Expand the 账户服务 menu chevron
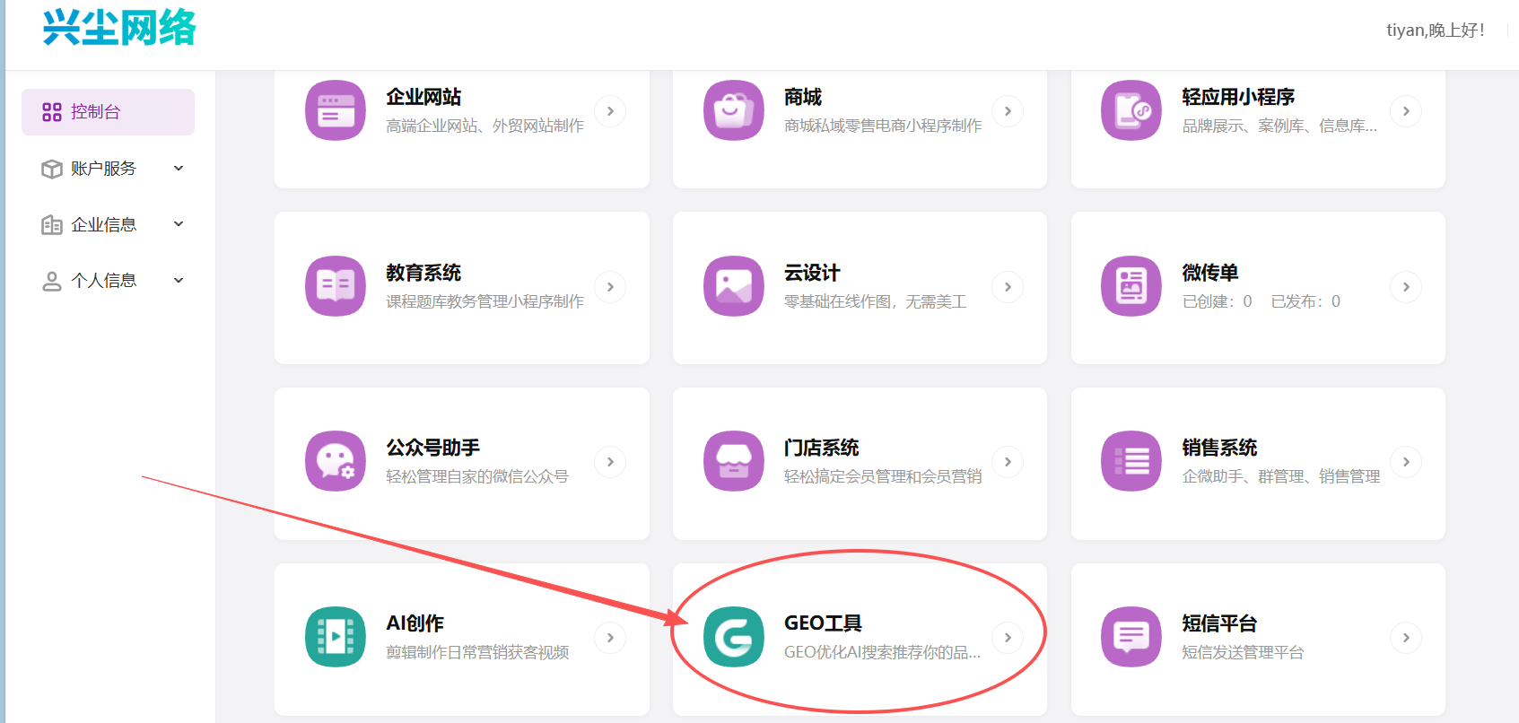This screenshot has height=723, width=1519. click(x=179, y=168)
